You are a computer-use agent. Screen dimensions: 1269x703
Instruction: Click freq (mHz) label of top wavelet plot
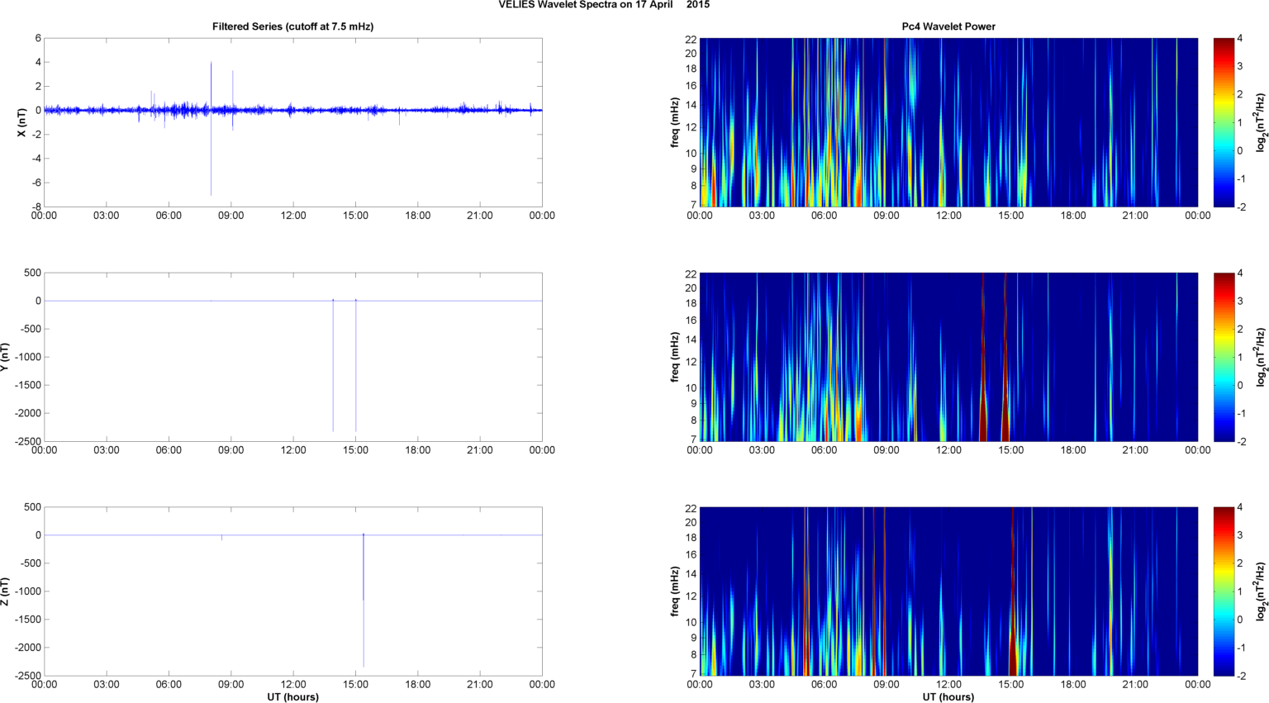click(x=675, y=122)
